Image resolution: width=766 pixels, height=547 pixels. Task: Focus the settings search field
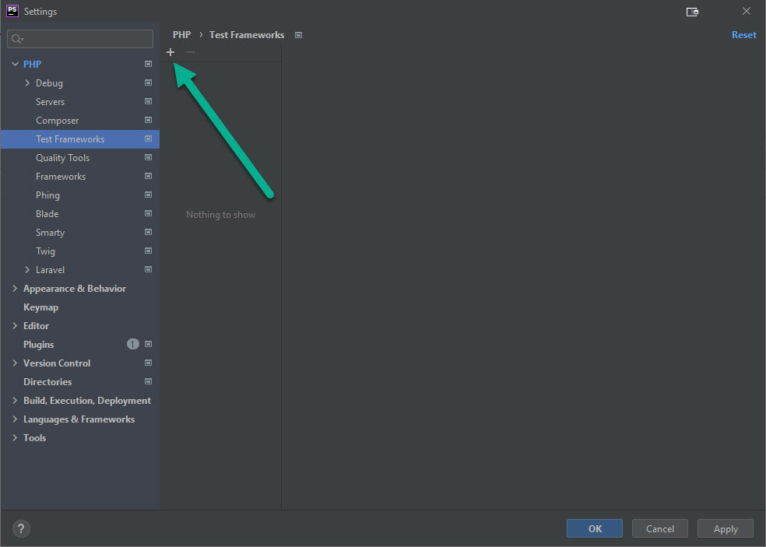click(x=86, y=39)
